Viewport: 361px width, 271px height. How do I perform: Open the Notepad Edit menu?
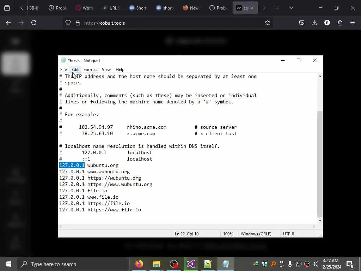point(75,70)
